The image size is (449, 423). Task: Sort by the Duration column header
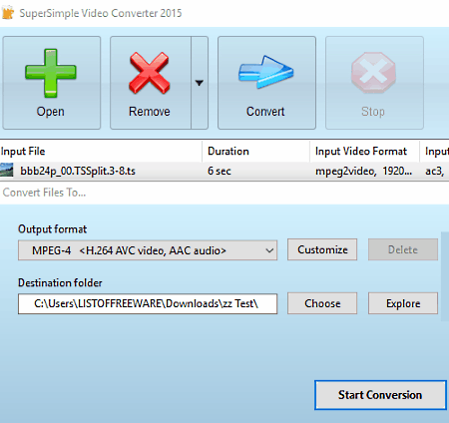(255, 152)
